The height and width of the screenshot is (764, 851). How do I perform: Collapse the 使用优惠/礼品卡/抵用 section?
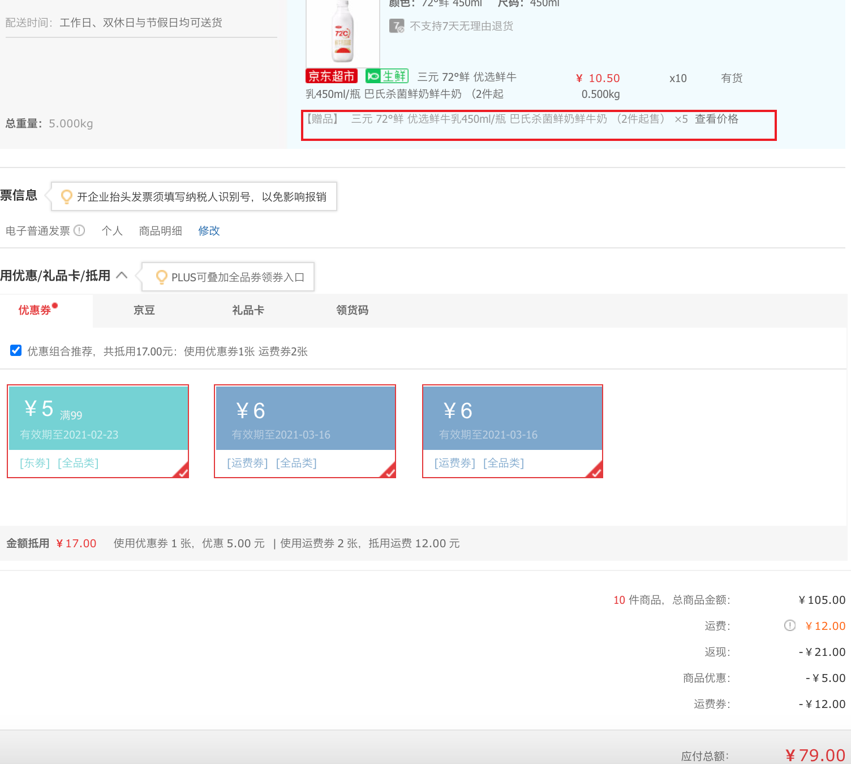point(122,275)
